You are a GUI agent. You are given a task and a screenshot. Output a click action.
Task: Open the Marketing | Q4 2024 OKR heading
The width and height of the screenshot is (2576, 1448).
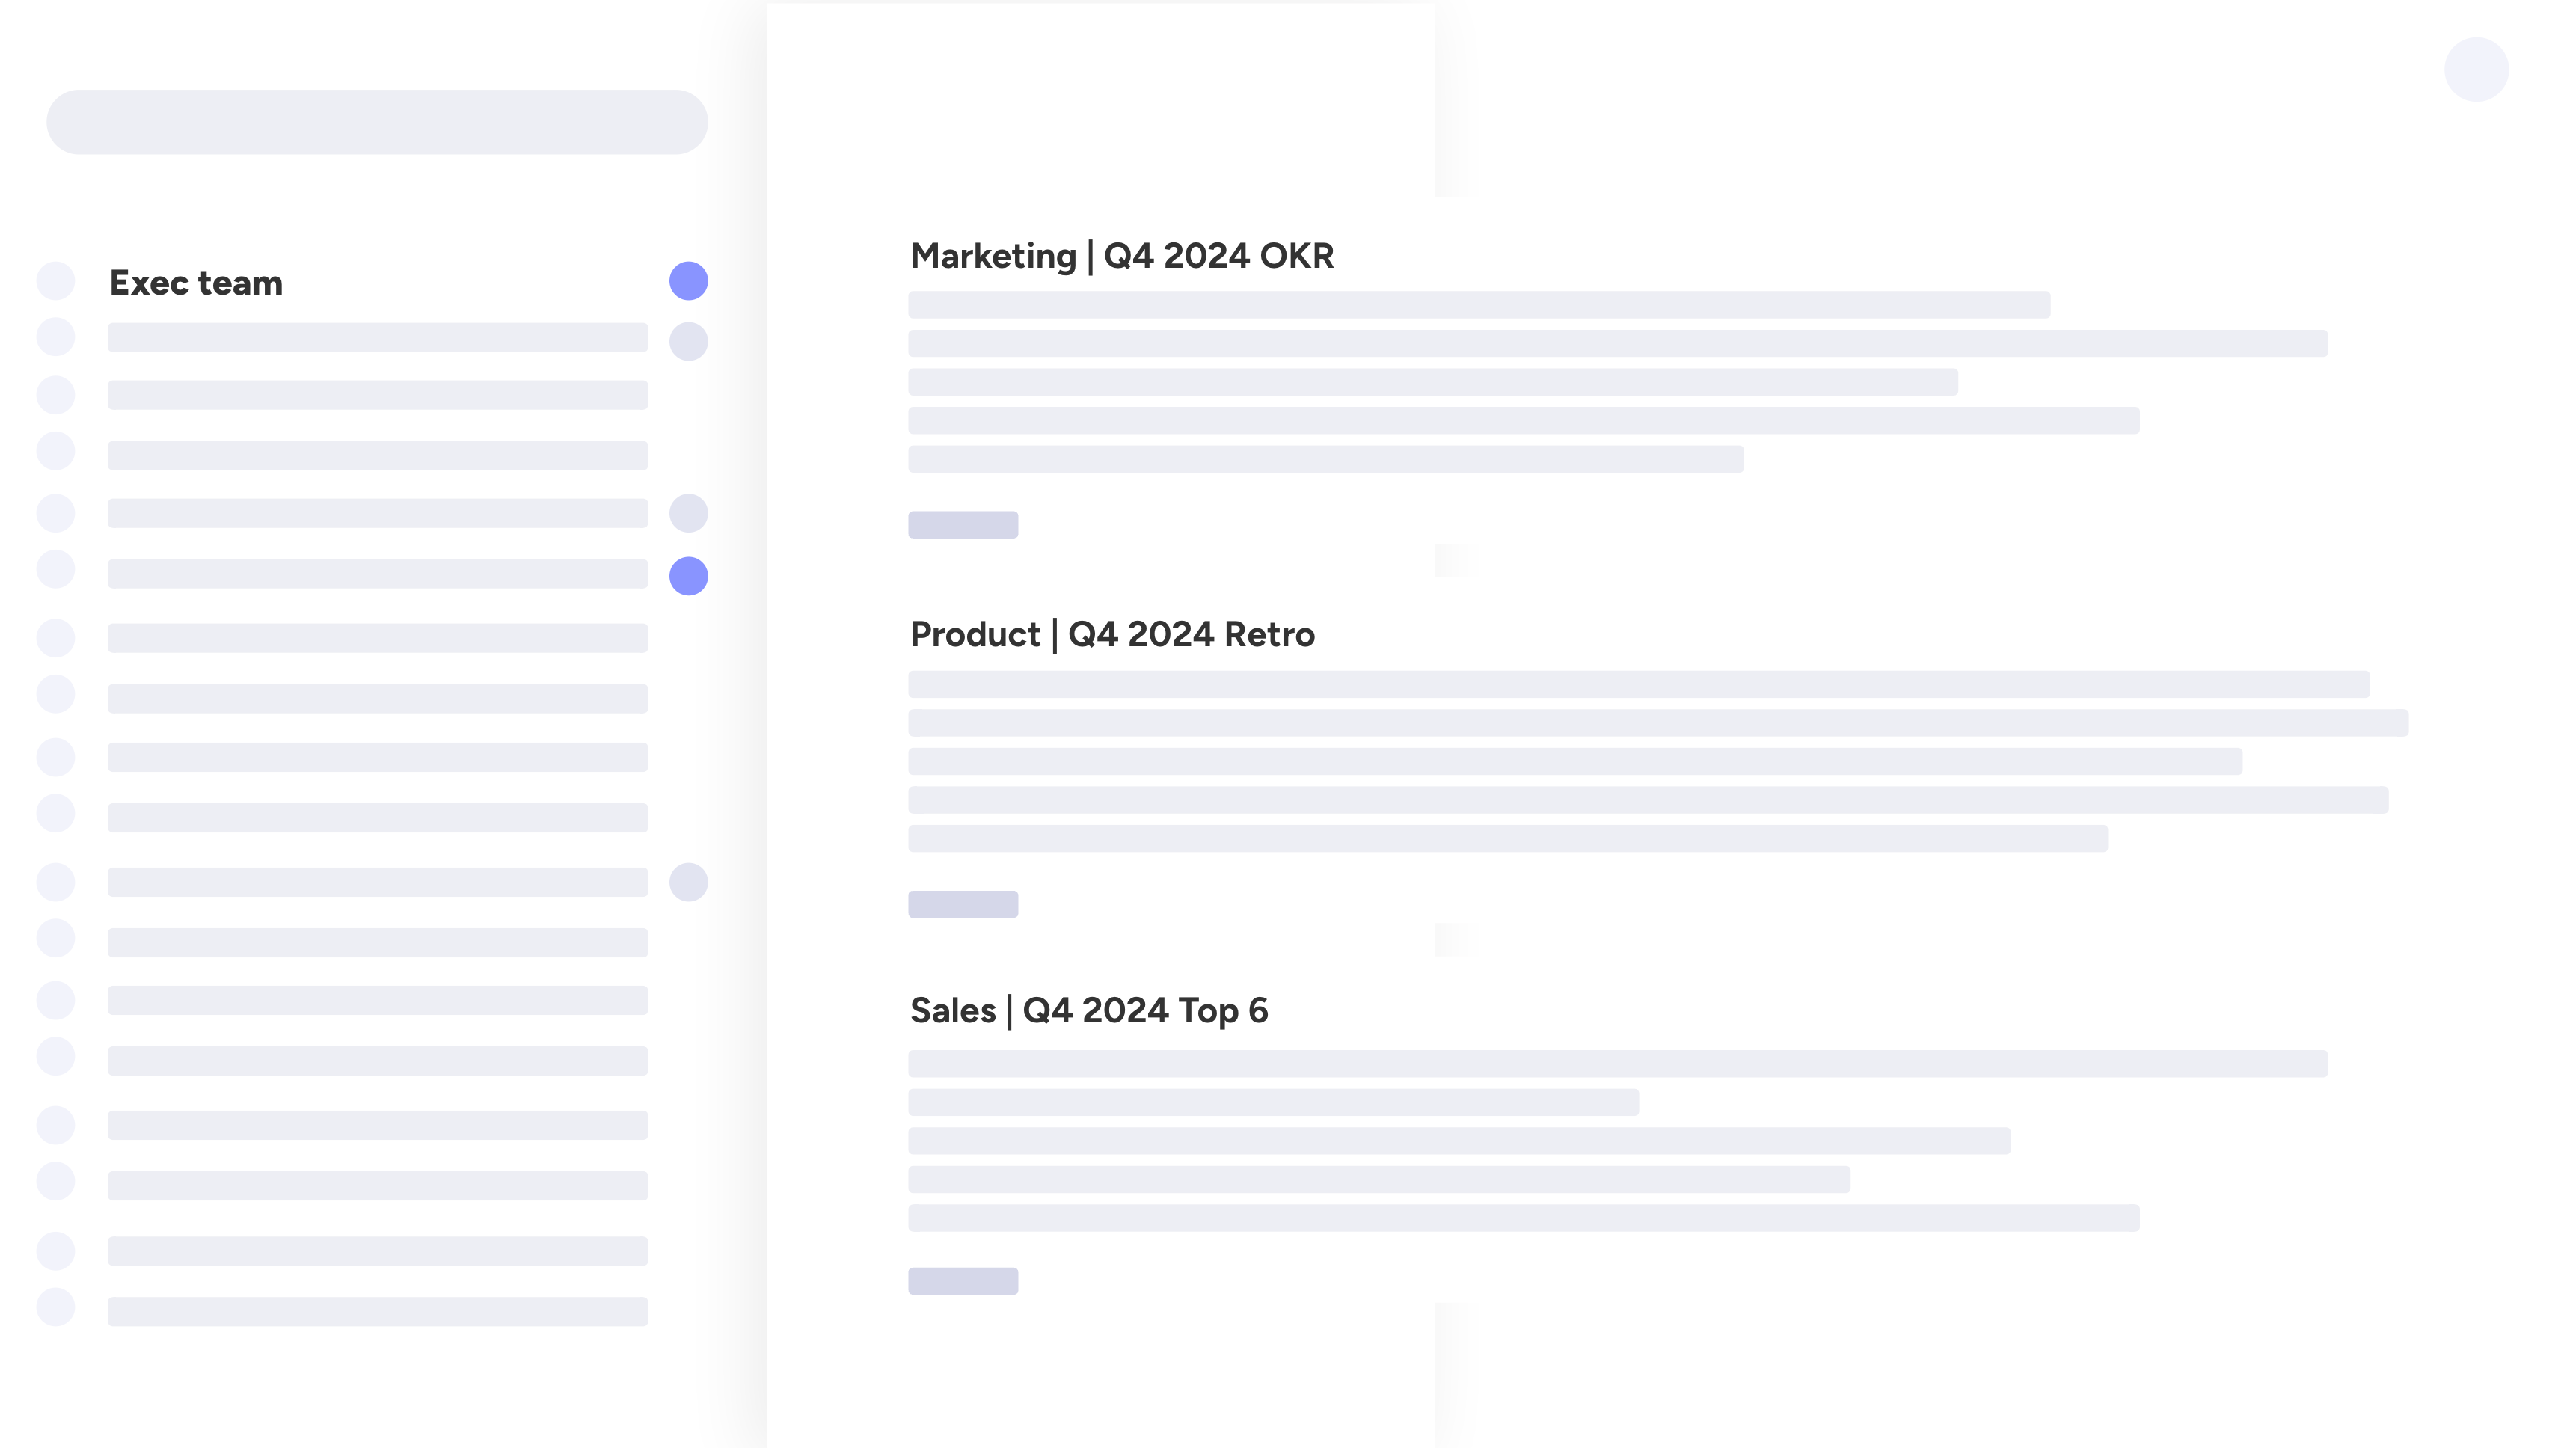pos(1121,256)
